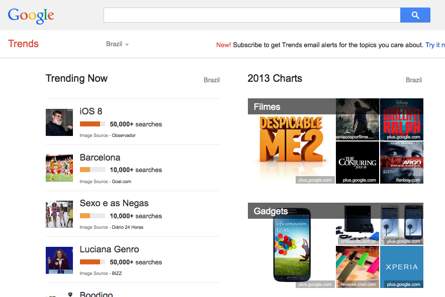This screenshot has width=445, height=297.
Task: Click the Barcelona '10,000+ searches' text
Action: pos(136,170)
